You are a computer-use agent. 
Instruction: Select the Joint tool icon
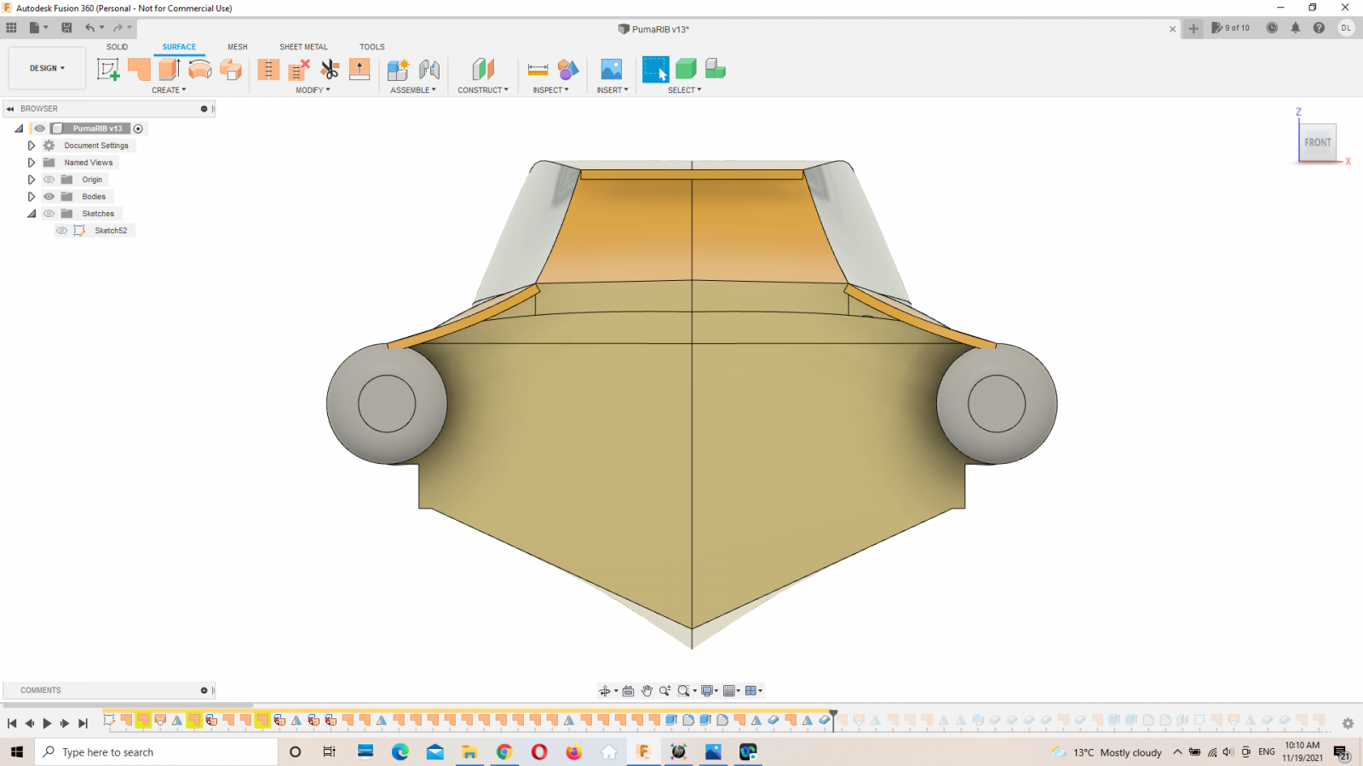click(429, 69)
